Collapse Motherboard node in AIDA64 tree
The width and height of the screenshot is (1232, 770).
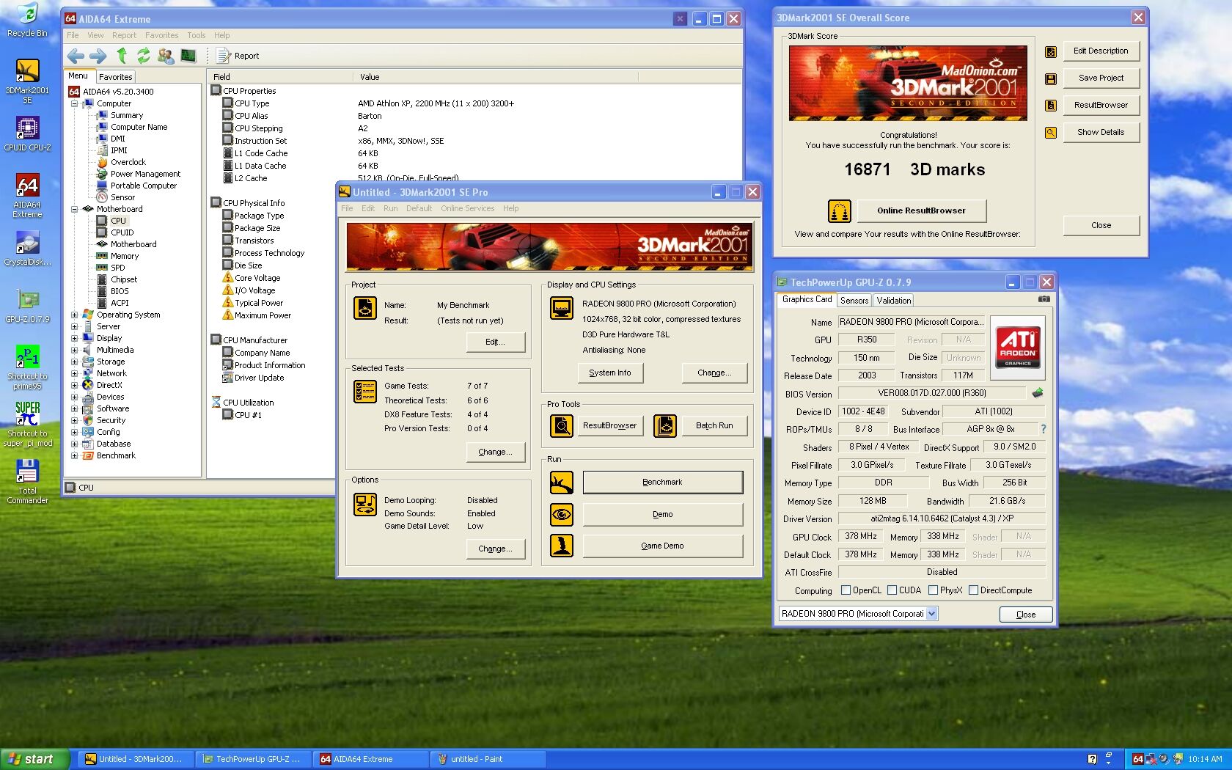[x=74, y=209]
